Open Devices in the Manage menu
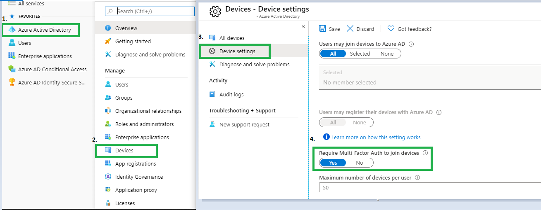Screen dimensions: 541x210 pyautogui.click(x=124, y=151)
